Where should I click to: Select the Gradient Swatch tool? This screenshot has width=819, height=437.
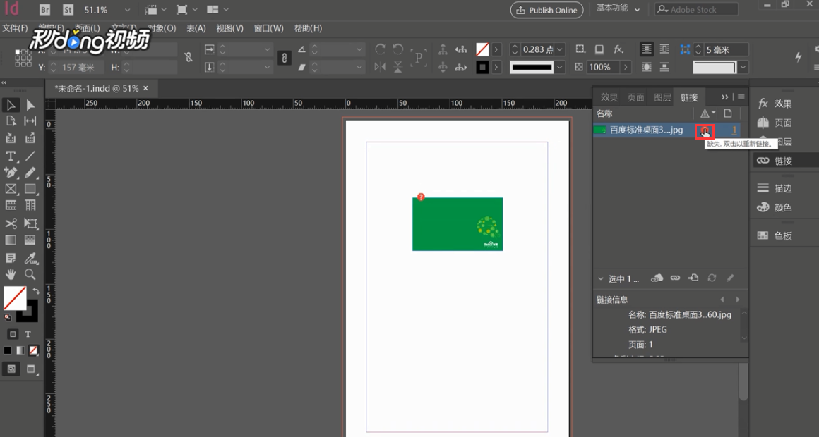click(11, 240)
